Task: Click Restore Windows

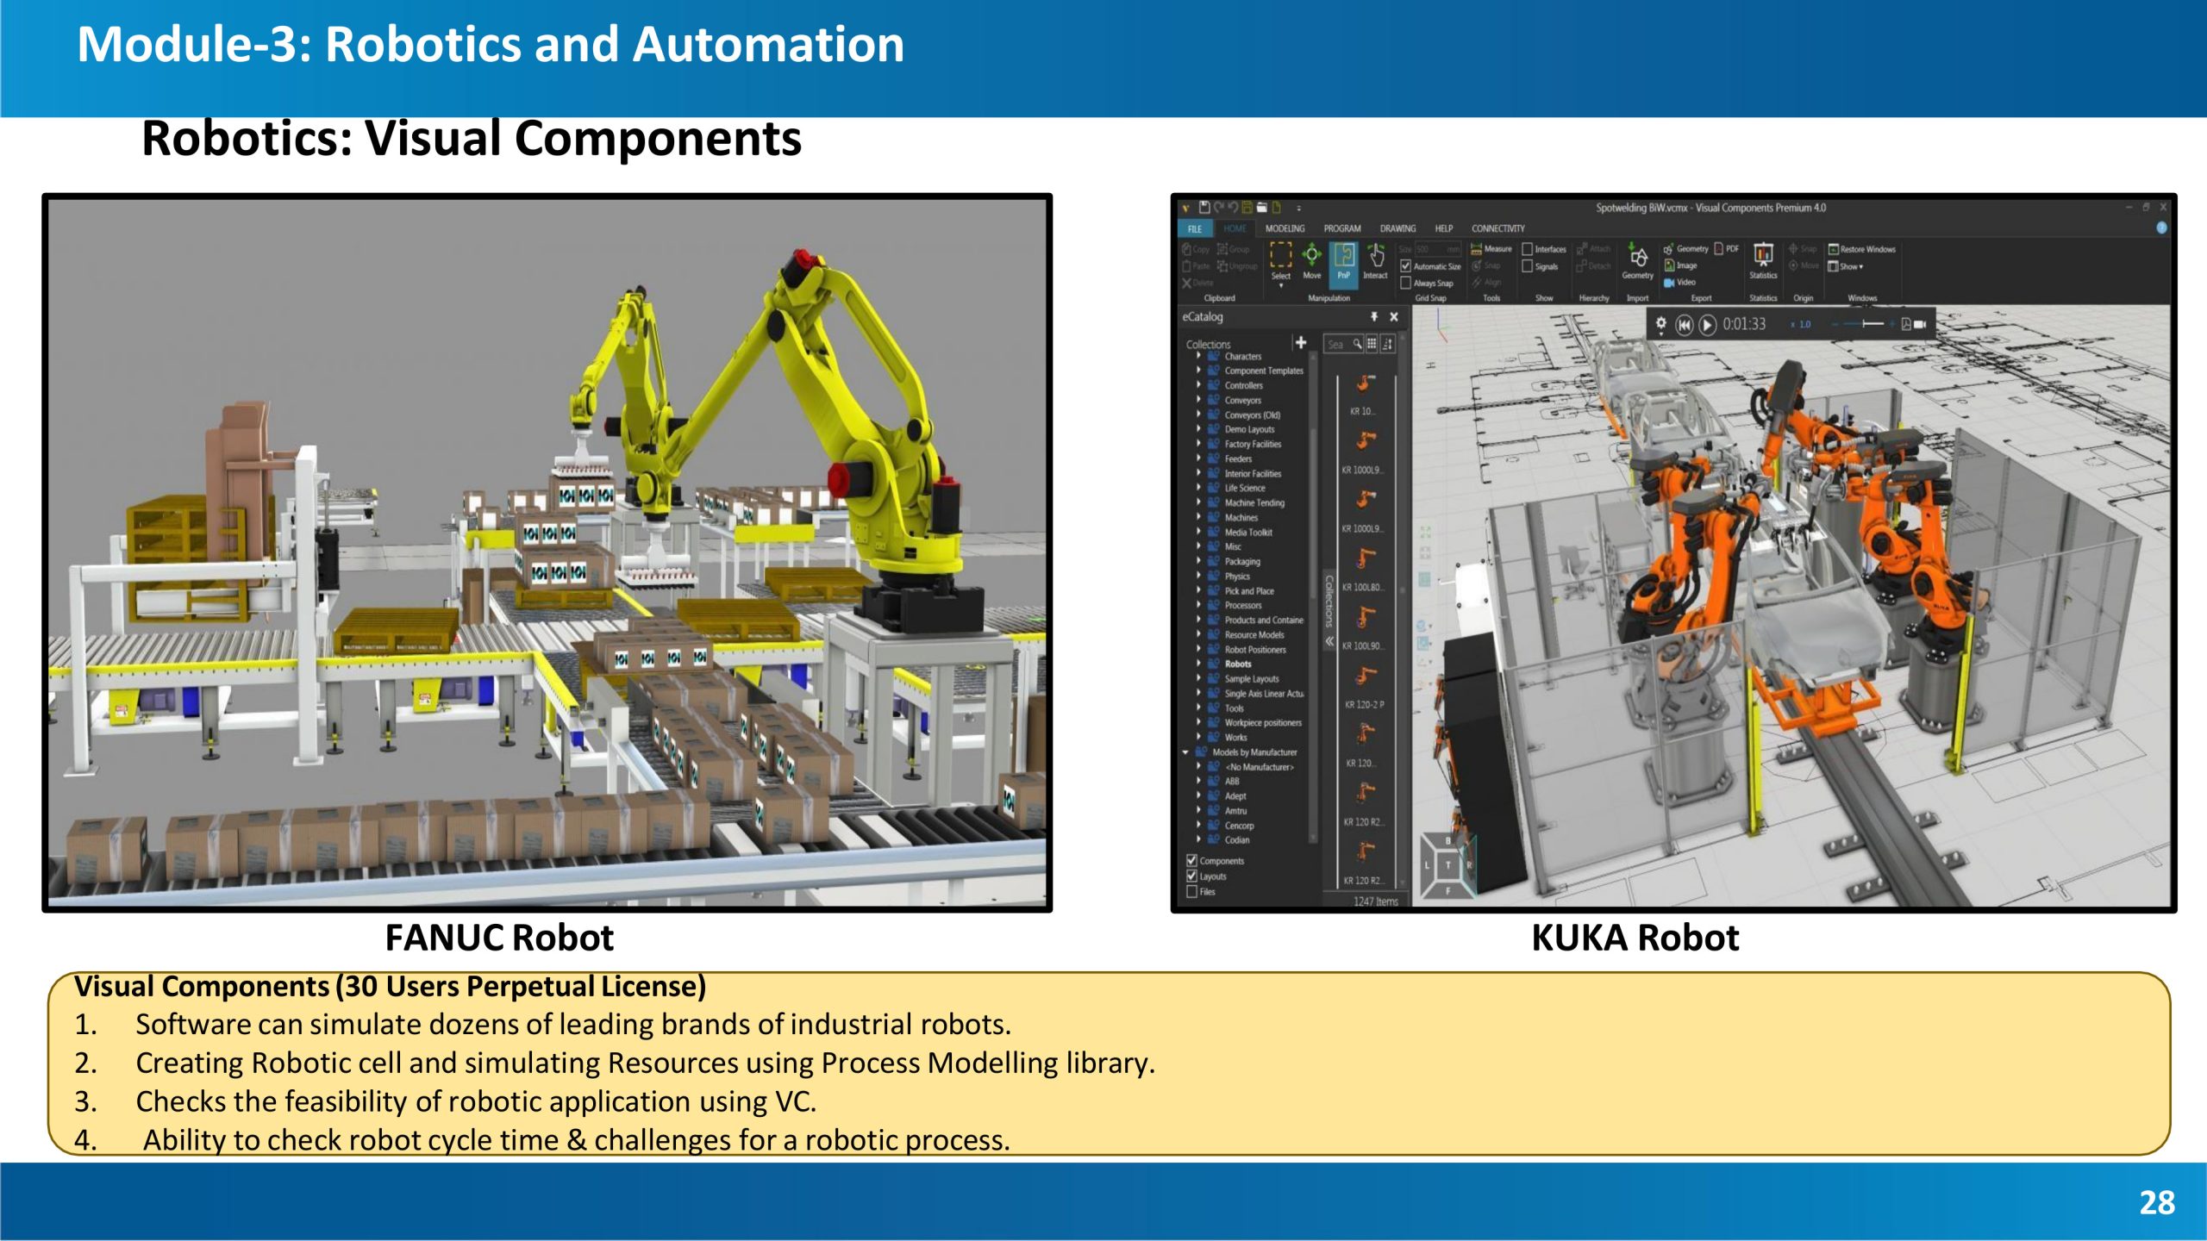Action: 1861,249
